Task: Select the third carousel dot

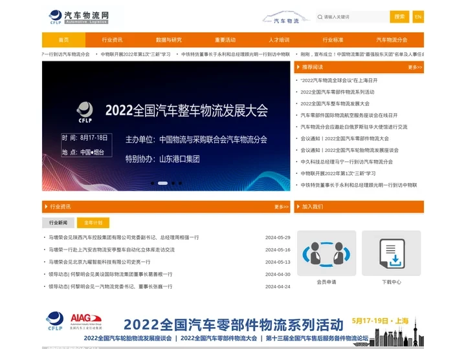Action: 173,183
